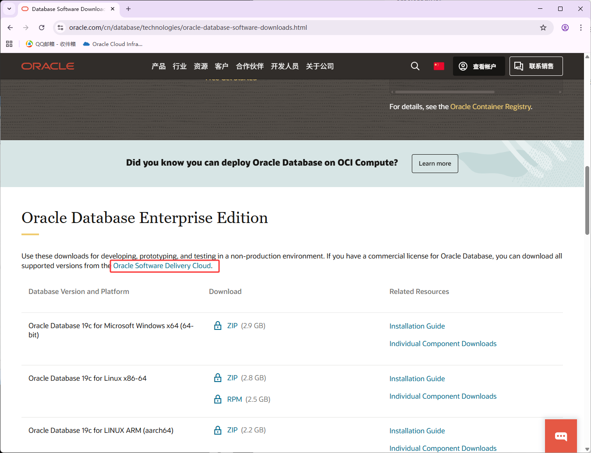Click the Database Version and Platform header
This screenshot has width=591, height=453.
[x=79, y=291]
